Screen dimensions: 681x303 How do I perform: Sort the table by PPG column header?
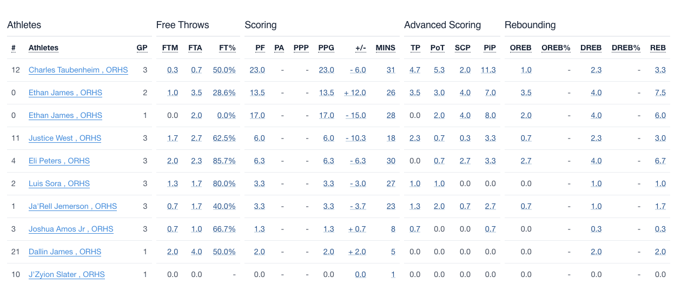pos(326,48)
